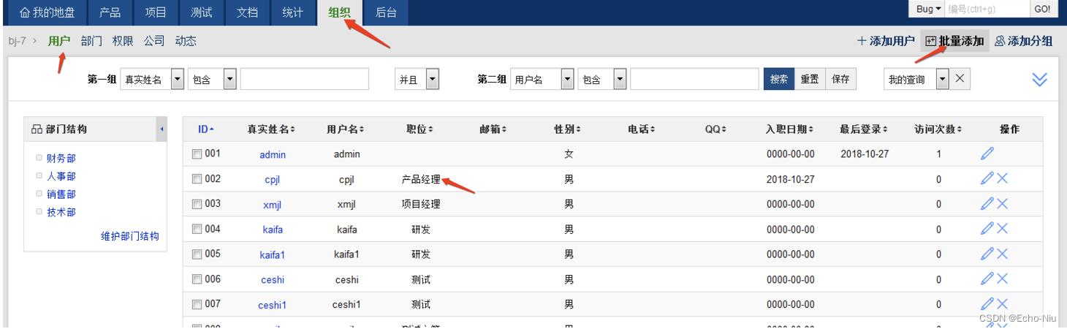Click the 添加分组 button

click(x=1023, y=41)
